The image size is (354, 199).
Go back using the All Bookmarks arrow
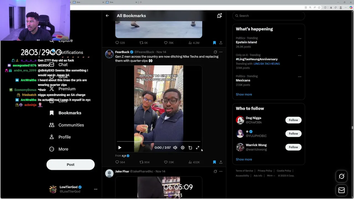[107, 16]
